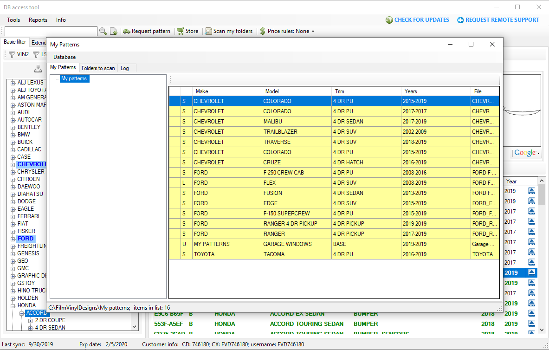
Task: Click the Request pattern car button
Action: 147,31
